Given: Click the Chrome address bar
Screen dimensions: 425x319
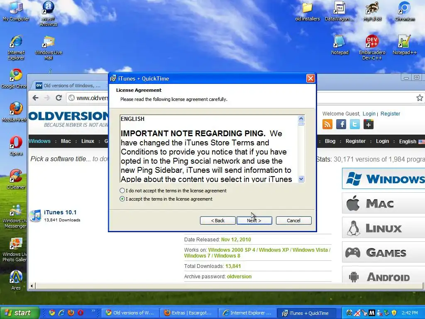Looking at the screenshot, I should (88, 98).
